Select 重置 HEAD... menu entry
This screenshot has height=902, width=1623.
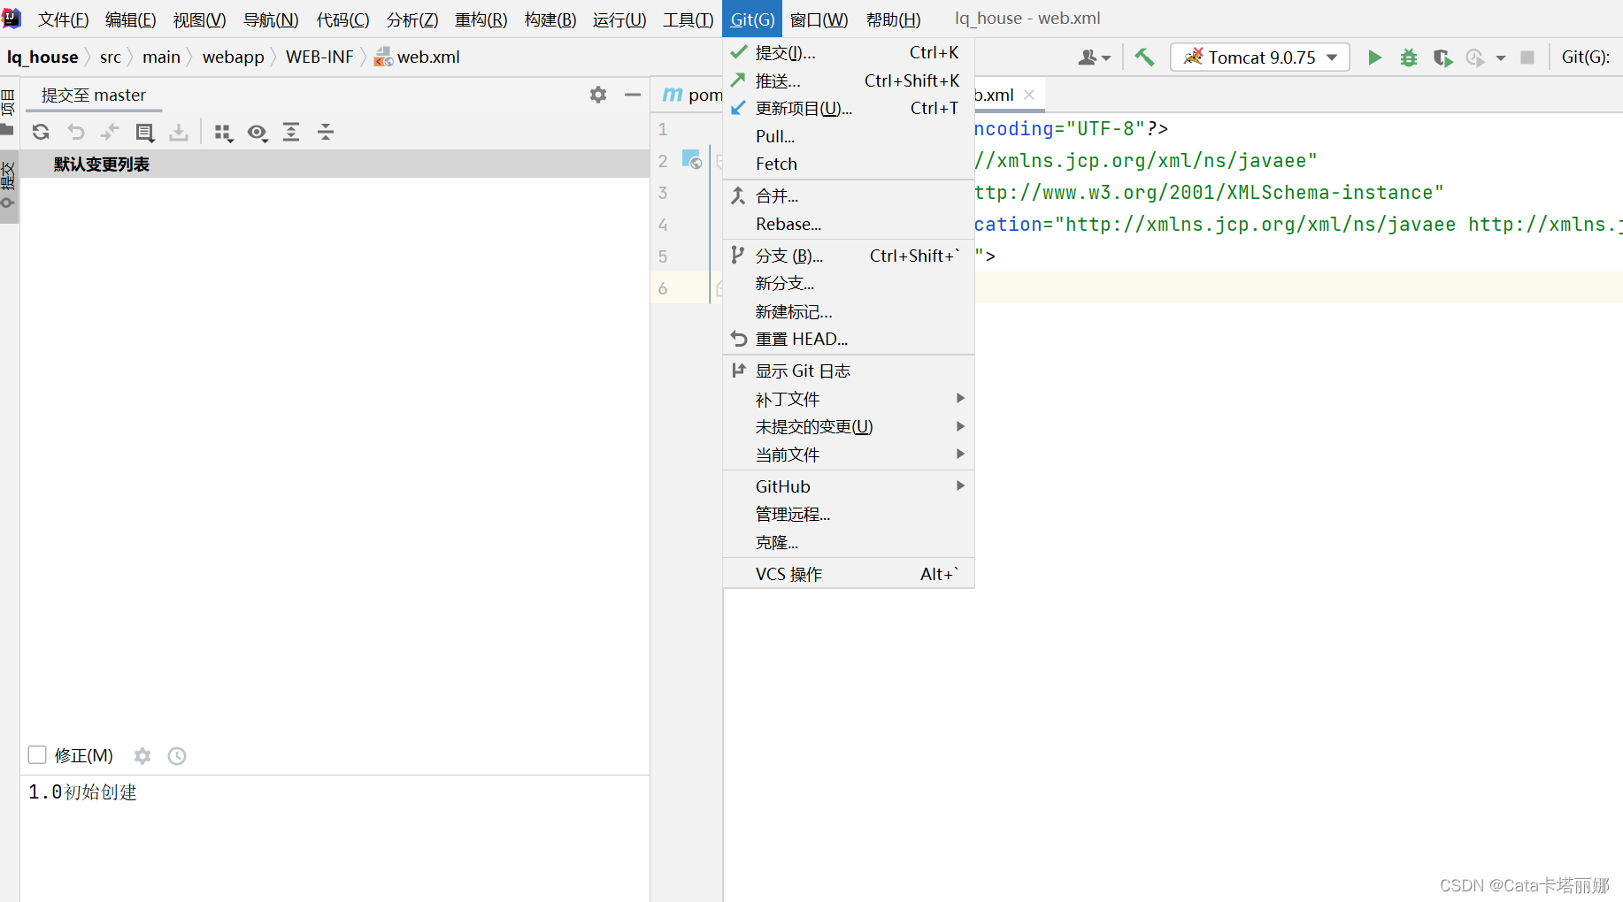849,339
